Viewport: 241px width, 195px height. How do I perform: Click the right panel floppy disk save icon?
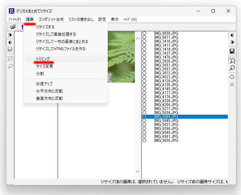[232, 51]
